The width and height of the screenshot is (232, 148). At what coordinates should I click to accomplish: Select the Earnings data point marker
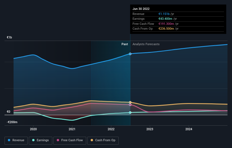tap(130, 112)
